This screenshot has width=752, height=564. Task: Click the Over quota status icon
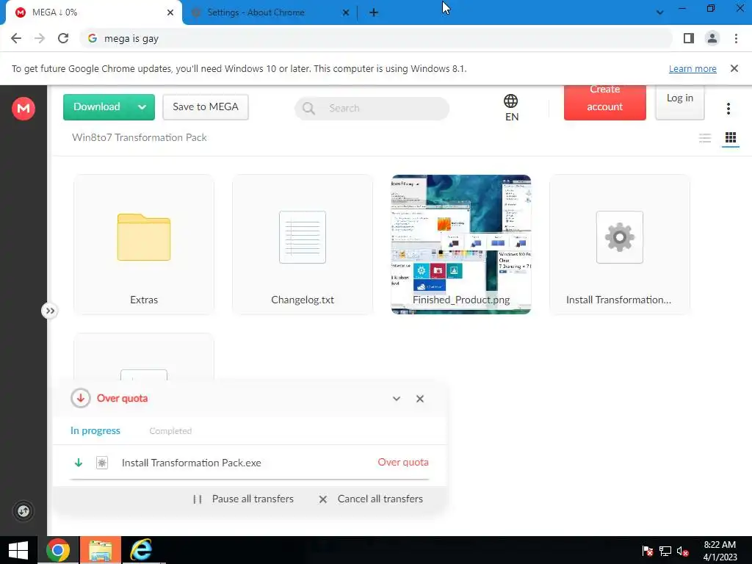tap(81, 398)
